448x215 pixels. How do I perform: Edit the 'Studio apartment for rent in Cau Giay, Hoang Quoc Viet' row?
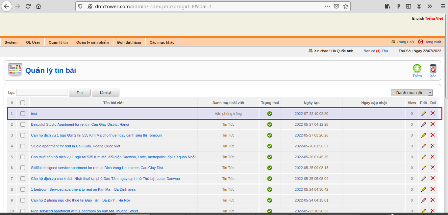[423, 146]
